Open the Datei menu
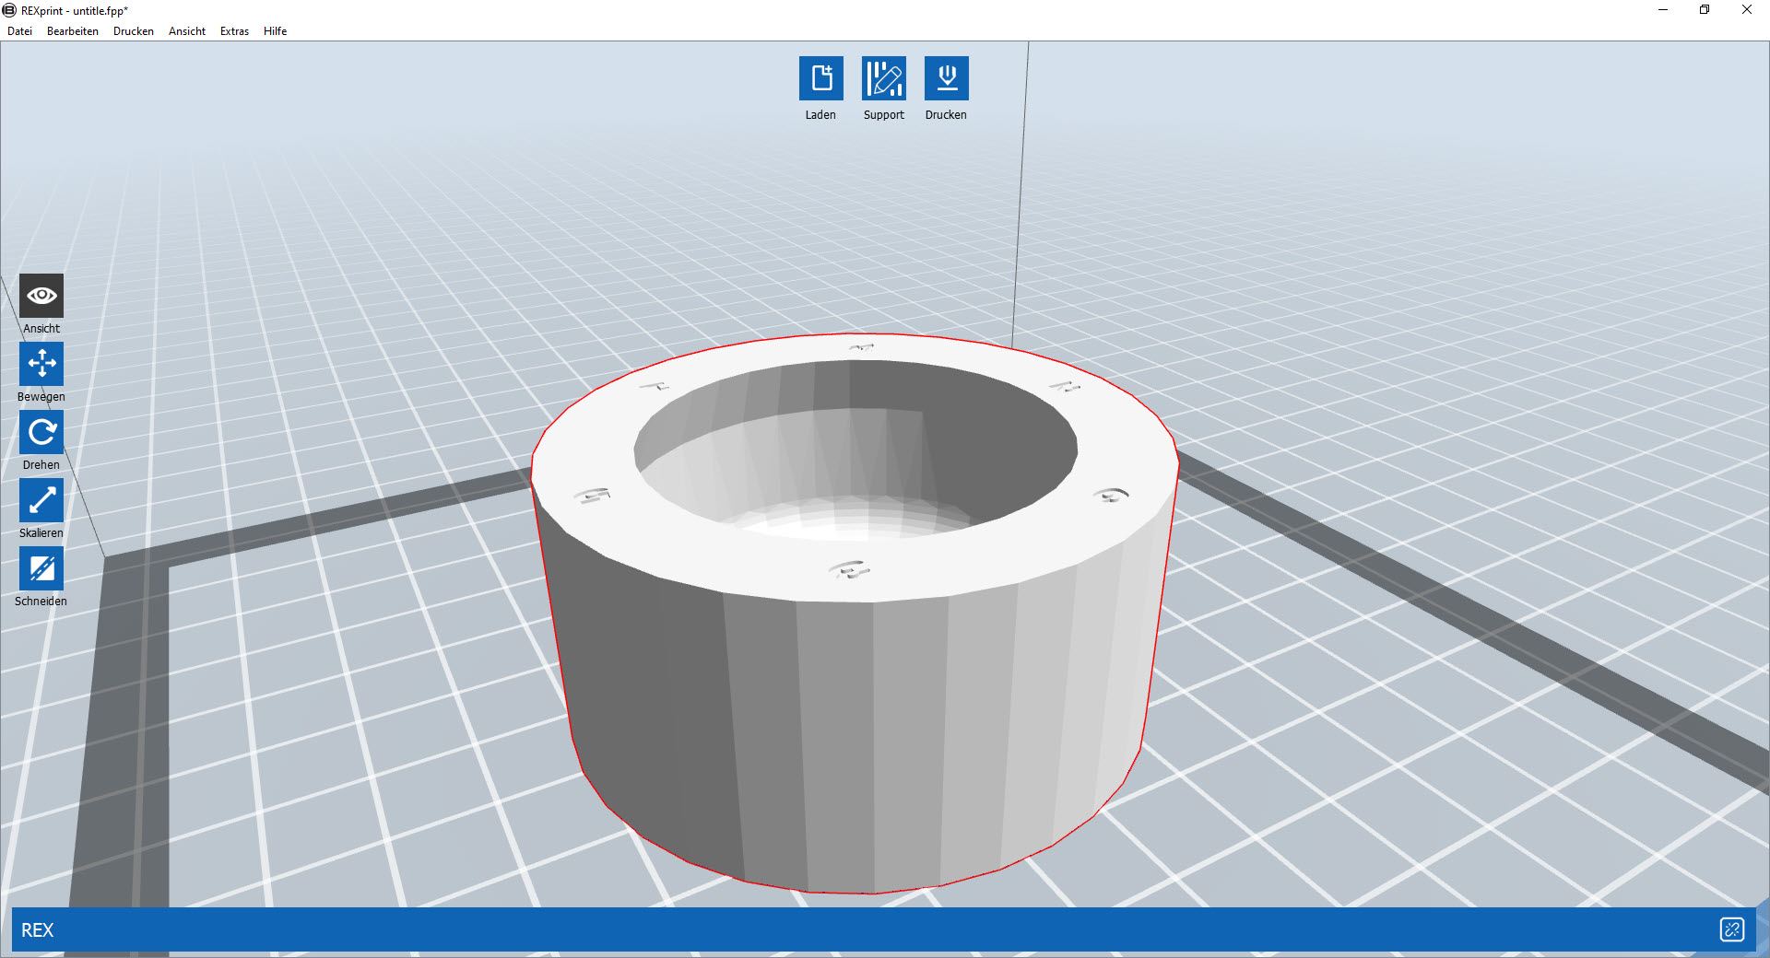This screenshot has width=1770, height=958. tap(19, 31)
